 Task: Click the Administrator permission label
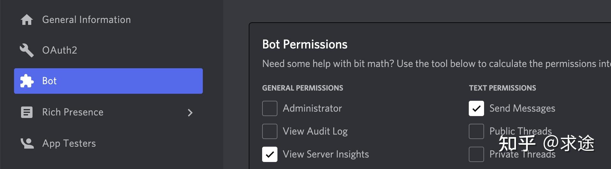[x=312, y=108]
